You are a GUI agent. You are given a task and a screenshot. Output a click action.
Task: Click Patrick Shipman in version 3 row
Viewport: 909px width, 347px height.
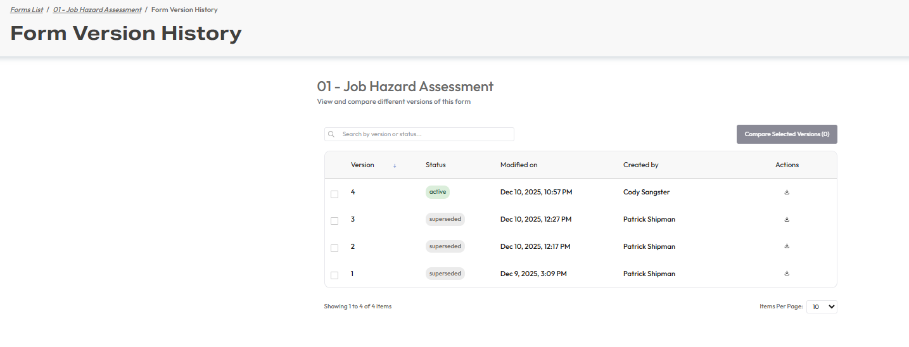[649, 219]
